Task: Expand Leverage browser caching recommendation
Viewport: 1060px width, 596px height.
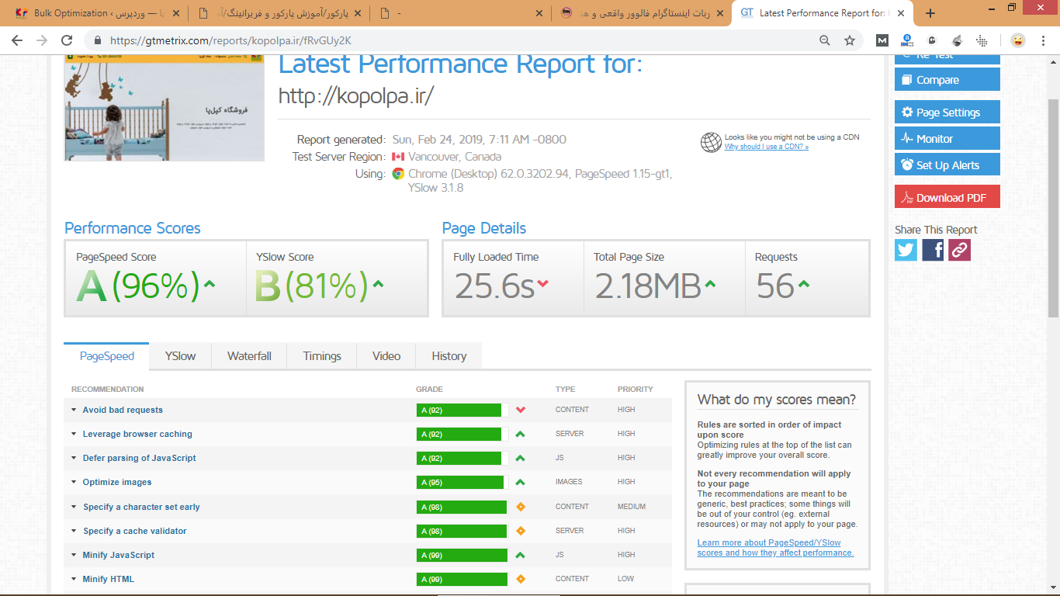Action: click(x=74, y=434)
